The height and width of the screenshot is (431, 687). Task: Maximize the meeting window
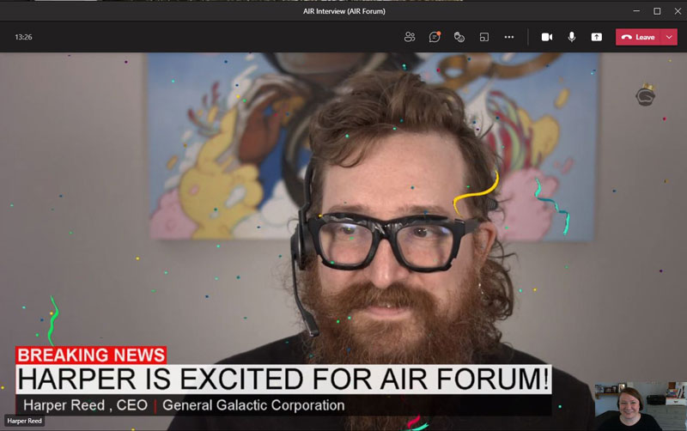tap(657, 11)
